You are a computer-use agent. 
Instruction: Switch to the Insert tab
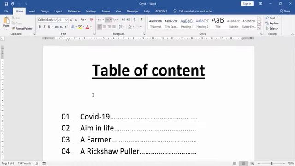click(x=32, y=11)
